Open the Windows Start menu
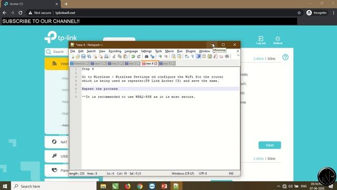Viewport: 337px width, 190px height. pyautogui.click(x=5, y=186)
